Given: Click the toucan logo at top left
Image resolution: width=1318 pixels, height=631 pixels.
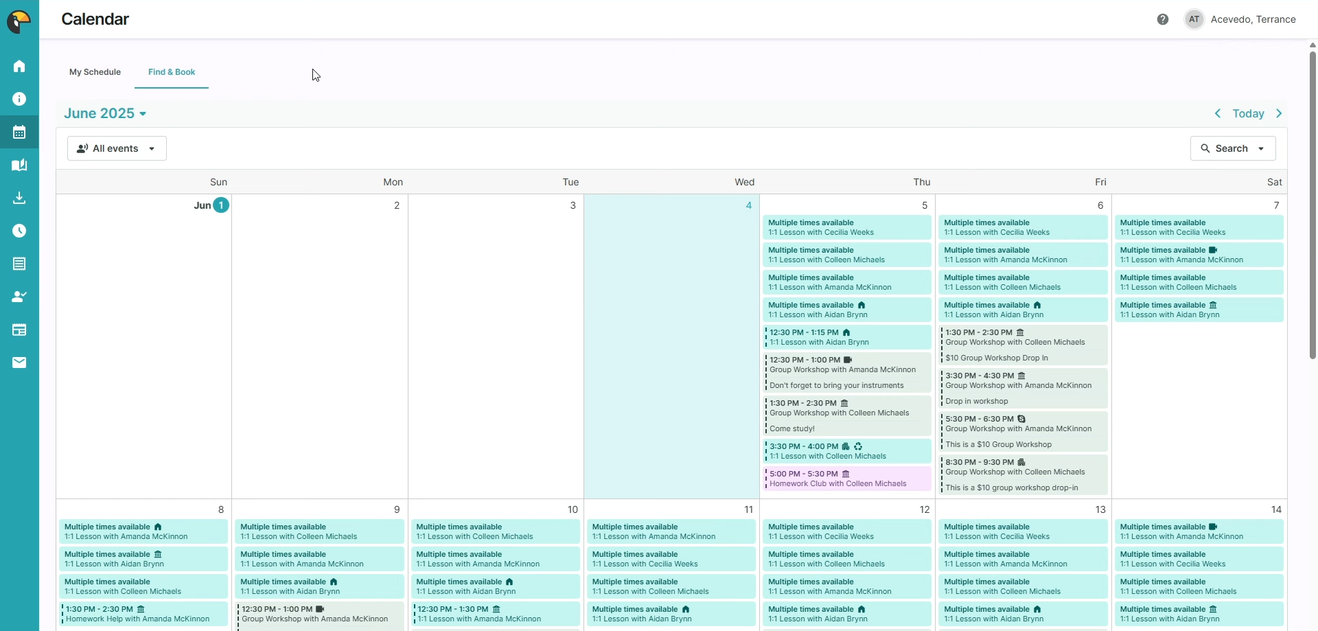Looking at the screenshot, I should 19,21.
